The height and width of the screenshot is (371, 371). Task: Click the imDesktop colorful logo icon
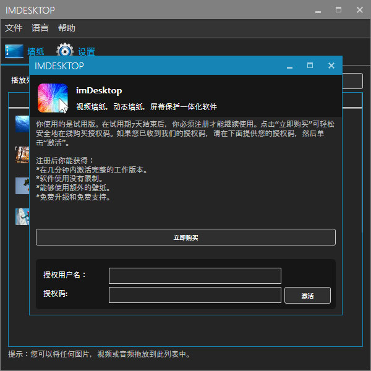53,98
